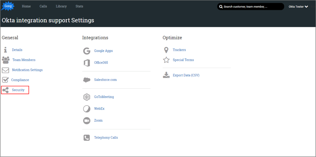The width and height of the screenshot is (316, 157).
Task: Click the GoToMeeting flower icon
Action: point(87,97)
